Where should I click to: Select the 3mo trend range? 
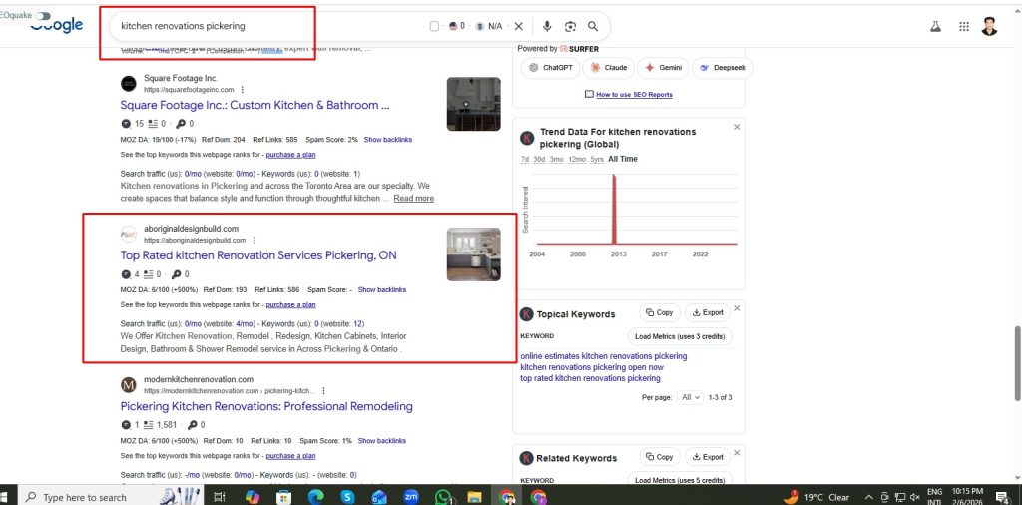[557, 159]
